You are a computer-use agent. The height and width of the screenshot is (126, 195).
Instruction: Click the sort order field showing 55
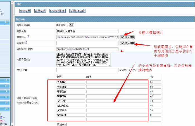155,82
